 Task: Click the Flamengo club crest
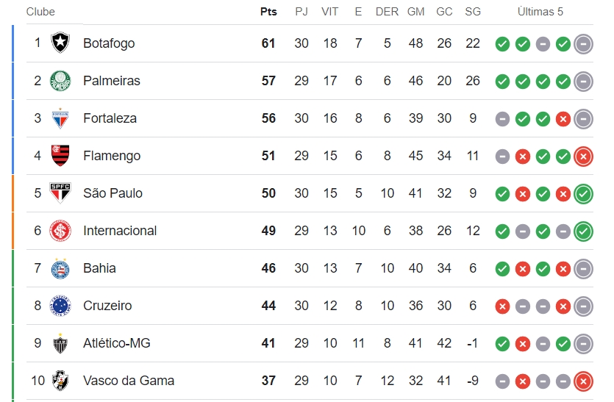click(x=60, y=155)
